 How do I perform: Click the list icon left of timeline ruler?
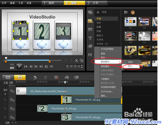pos(11,83)
